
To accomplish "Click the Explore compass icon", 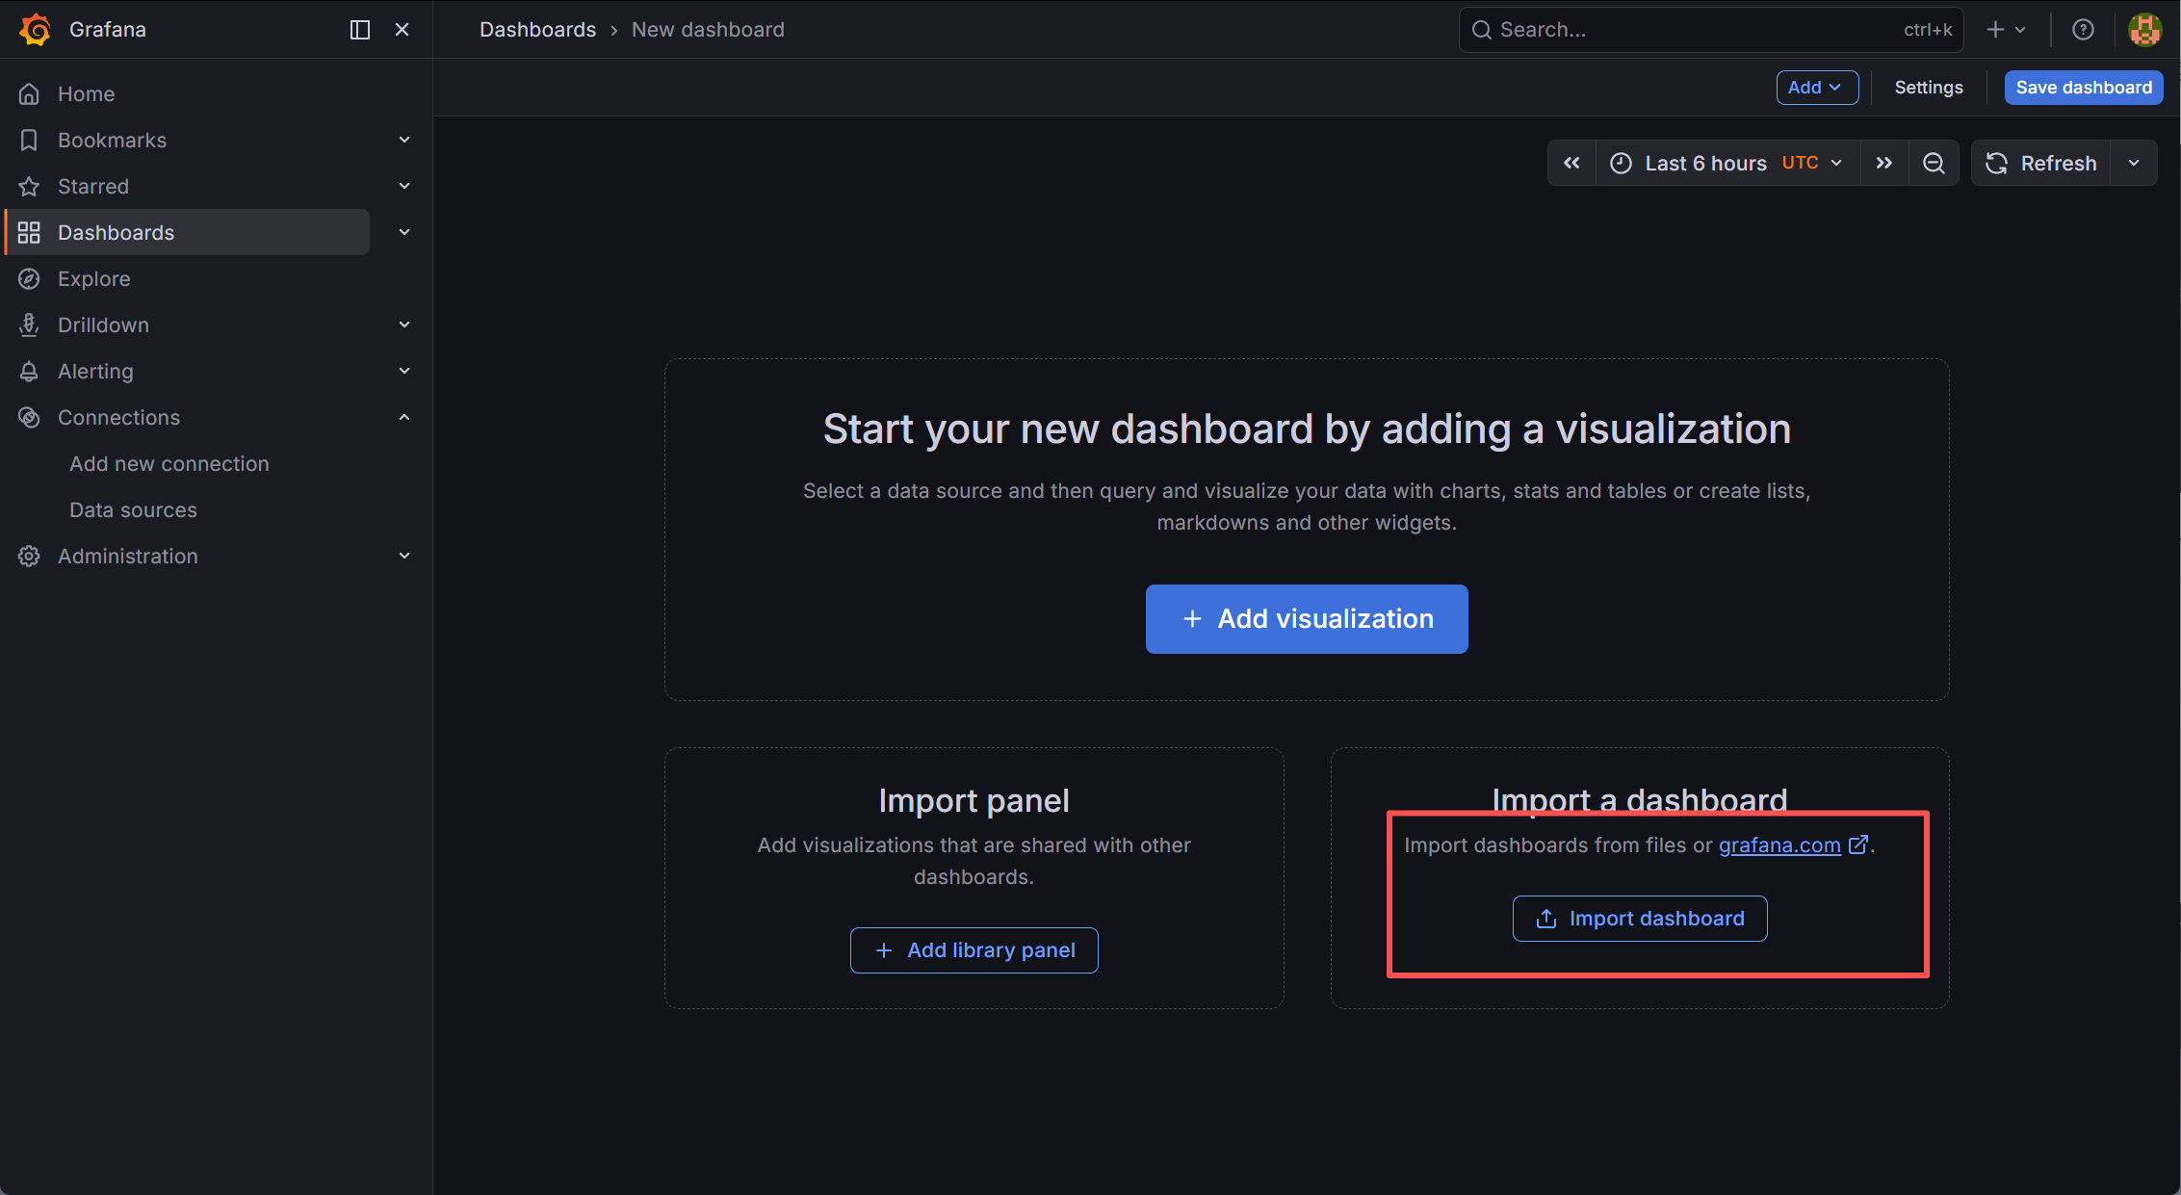I will tap(29, 279).
